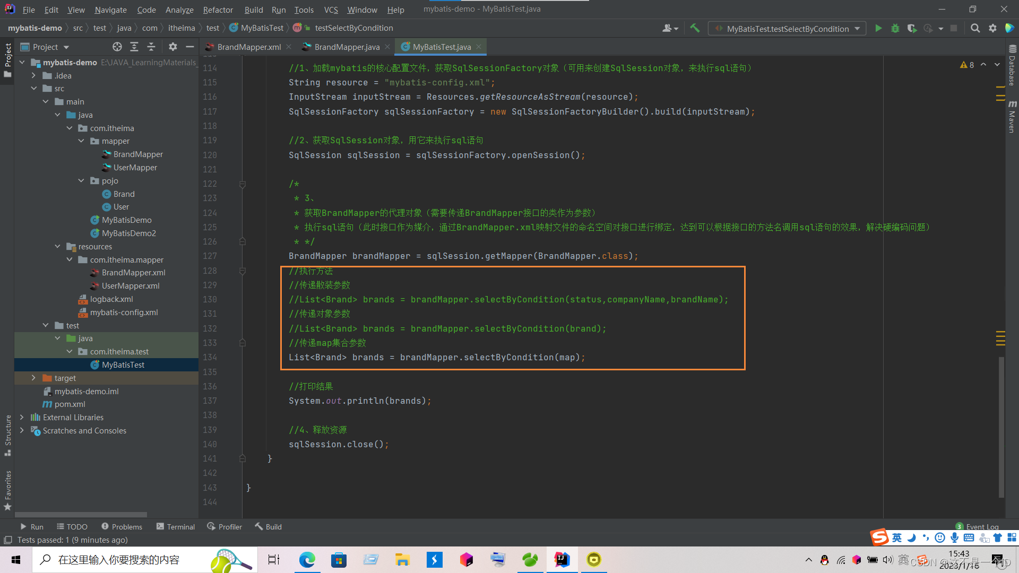1019x573 pixels.
Task: Expand the .idea folder
Action: [x=34, y=76]
